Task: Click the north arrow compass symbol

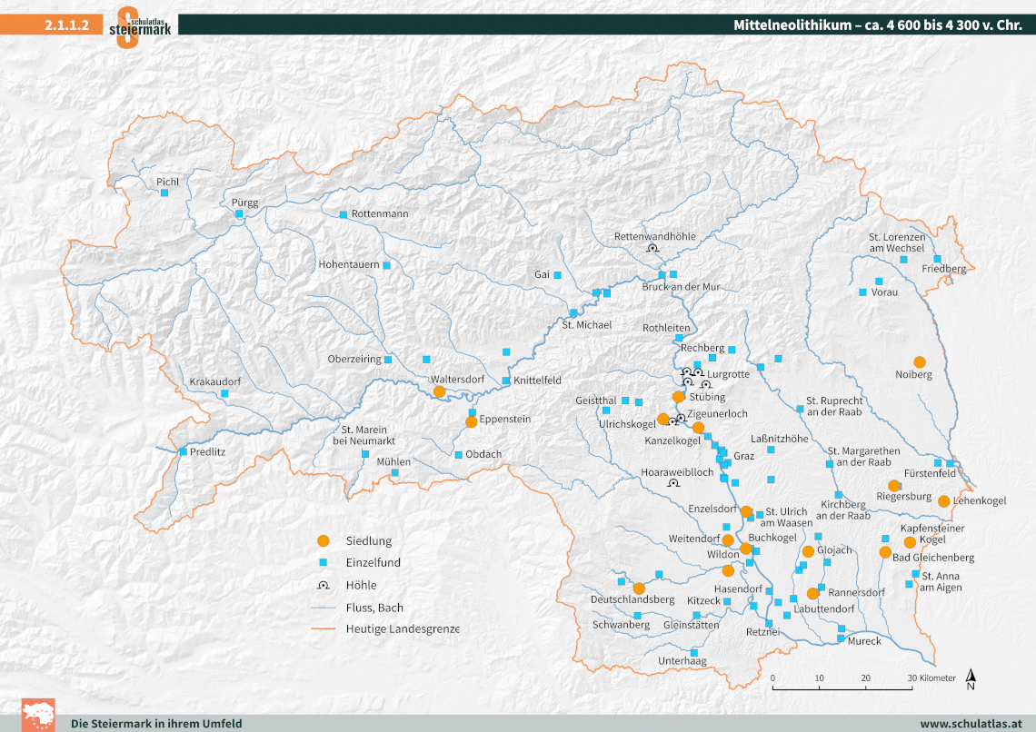Action: [x=971, y=678]
